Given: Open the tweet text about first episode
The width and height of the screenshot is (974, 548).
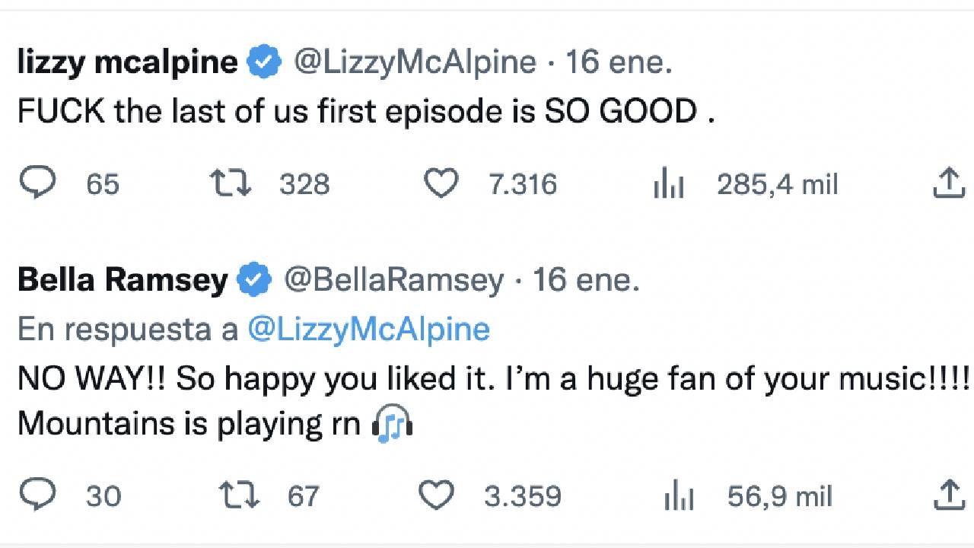Looking at the screenshot, I should (x=365, y=112).
